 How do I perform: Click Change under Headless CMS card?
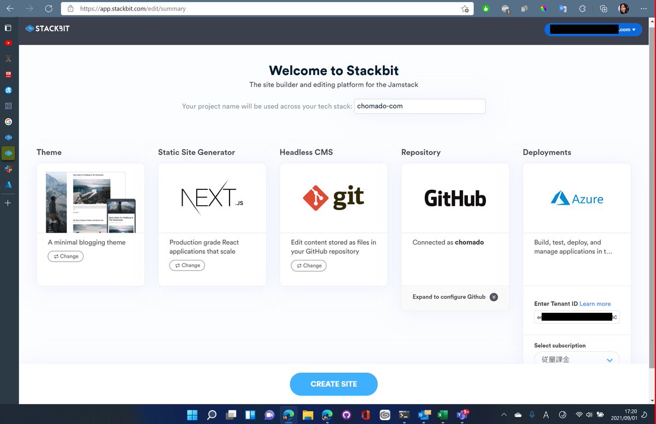pos(308,265)
